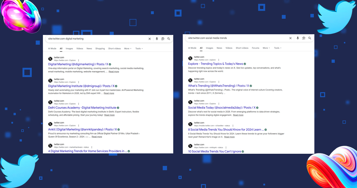Image resolution: width=357 pixels, height=188 pixels.
Task: Click X favicon of Digital Marketing (@digimarketing) result
Action: click(x=50, y=59)
